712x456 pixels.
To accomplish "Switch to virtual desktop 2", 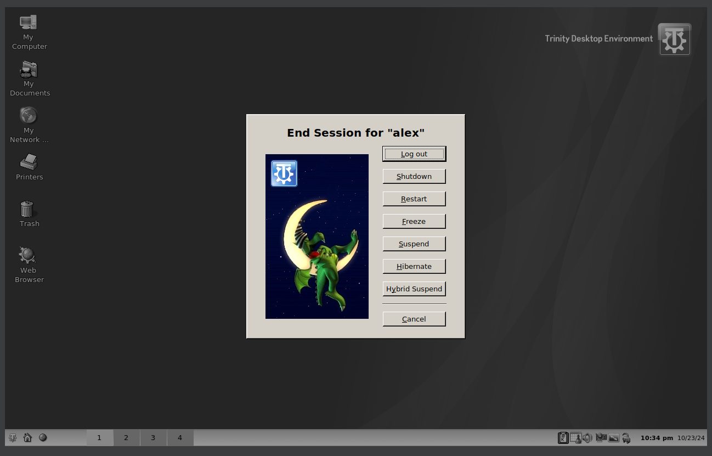I will [x=126, y=438].
